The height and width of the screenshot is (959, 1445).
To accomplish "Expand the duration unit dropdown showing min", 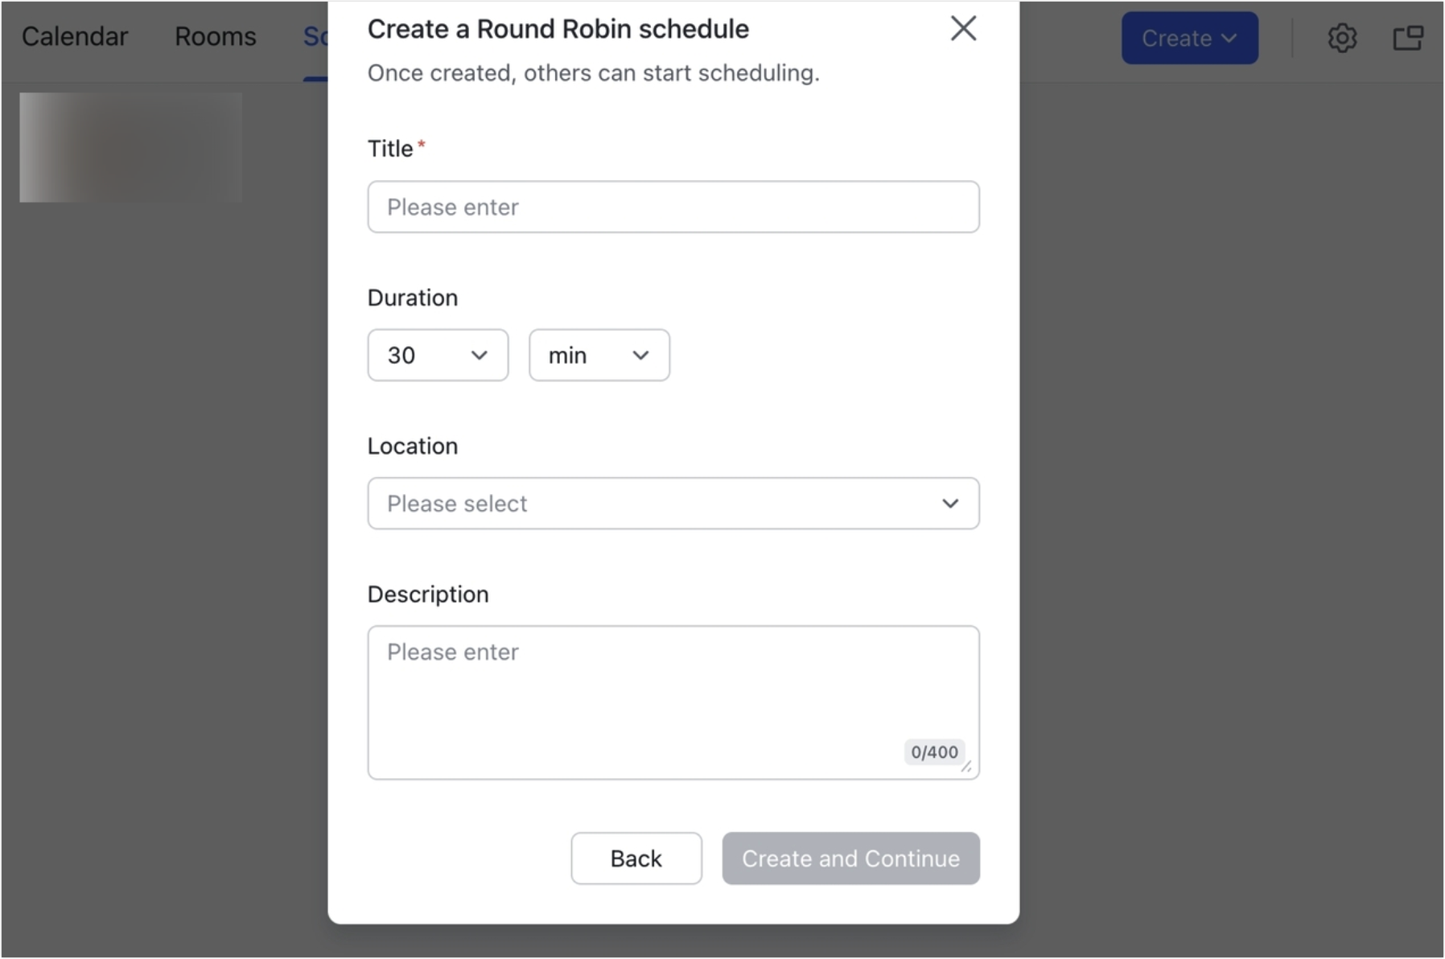I will pyautogui.click(x=599, y=355).
